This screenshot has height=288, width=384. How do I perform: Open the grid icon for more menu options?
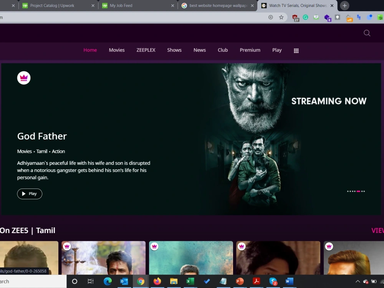coord(296,50)
